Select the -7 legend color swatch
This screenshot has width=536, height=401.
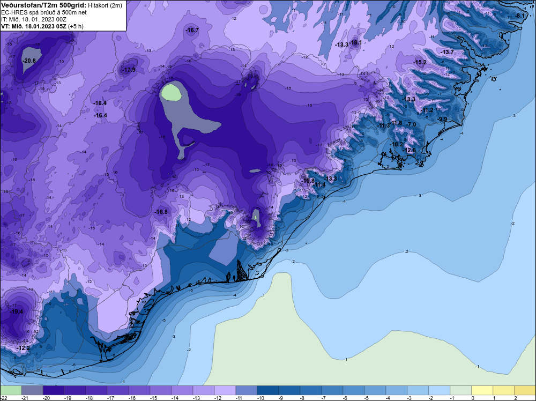332,390
